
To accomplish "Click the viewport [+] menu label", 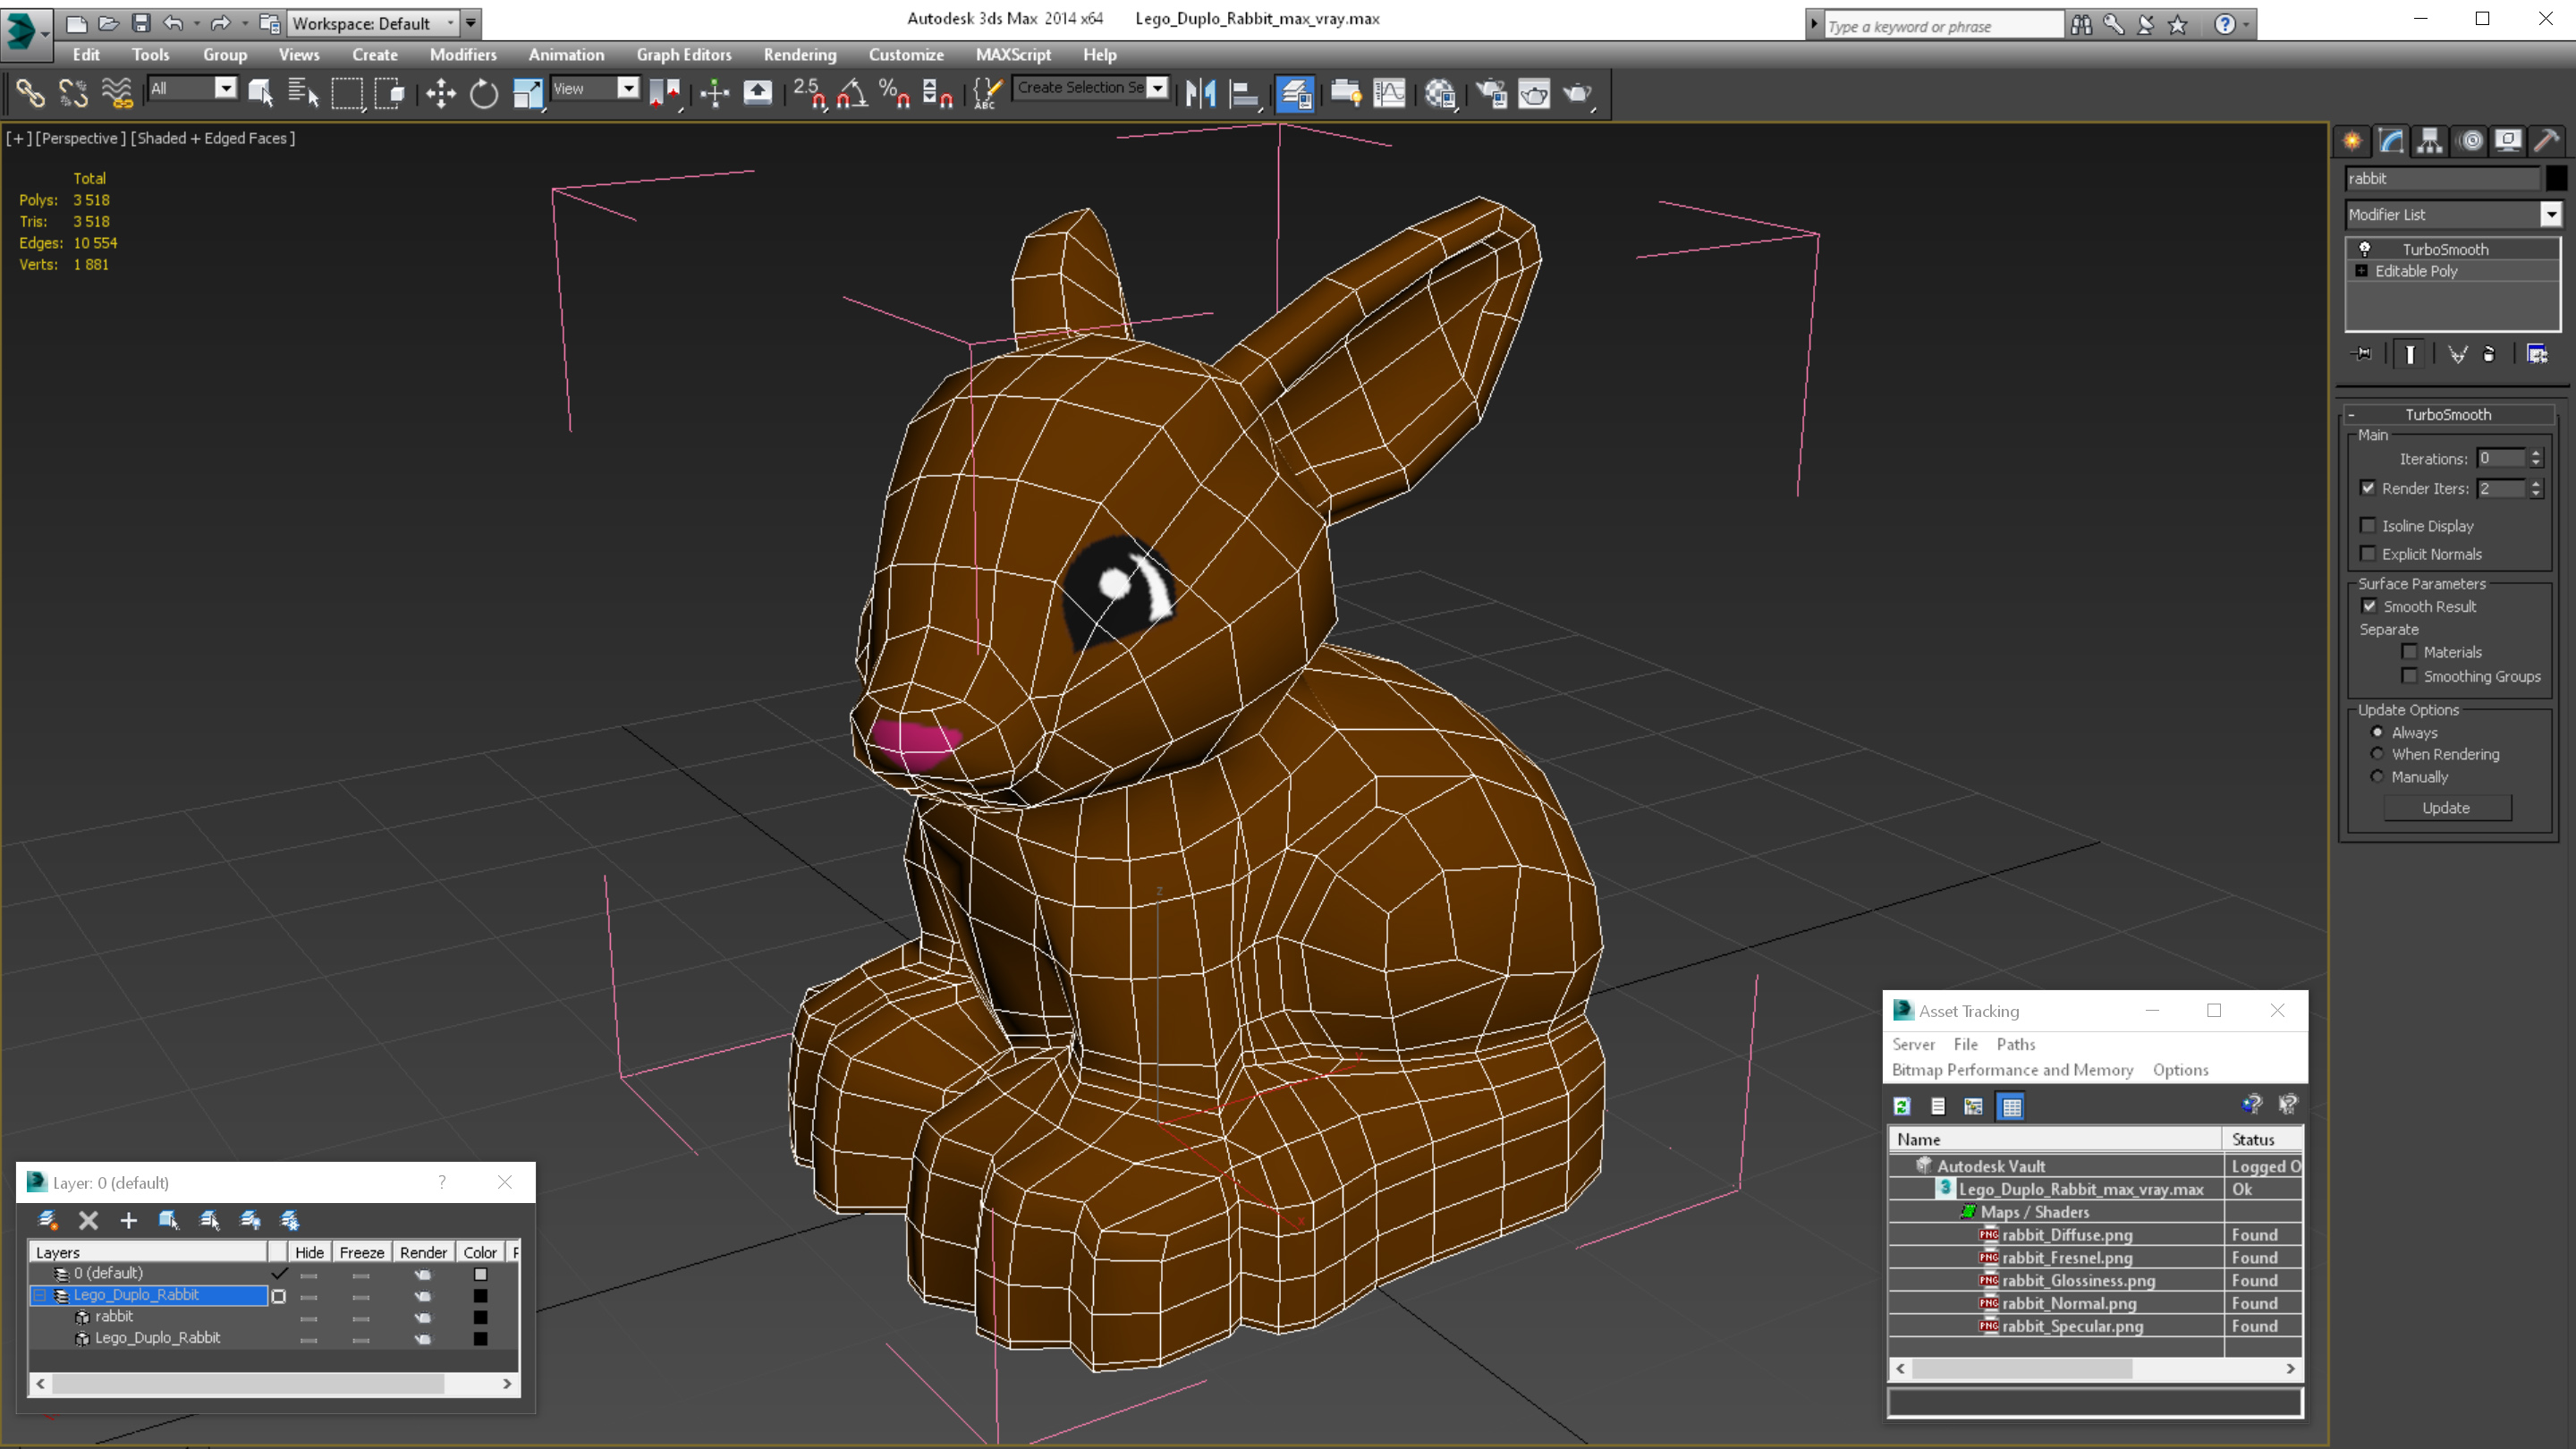I will (18, 138).
